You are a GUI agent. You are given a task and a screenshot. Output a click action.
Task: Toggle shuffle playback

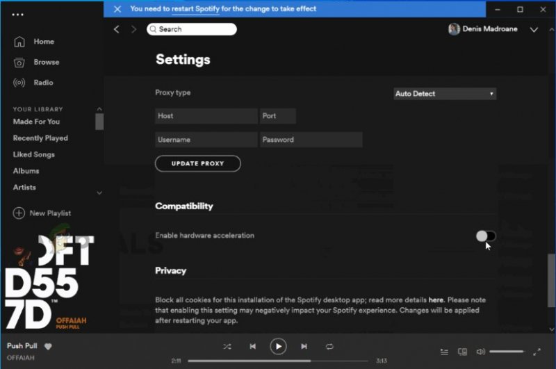[x=227, y=346]
